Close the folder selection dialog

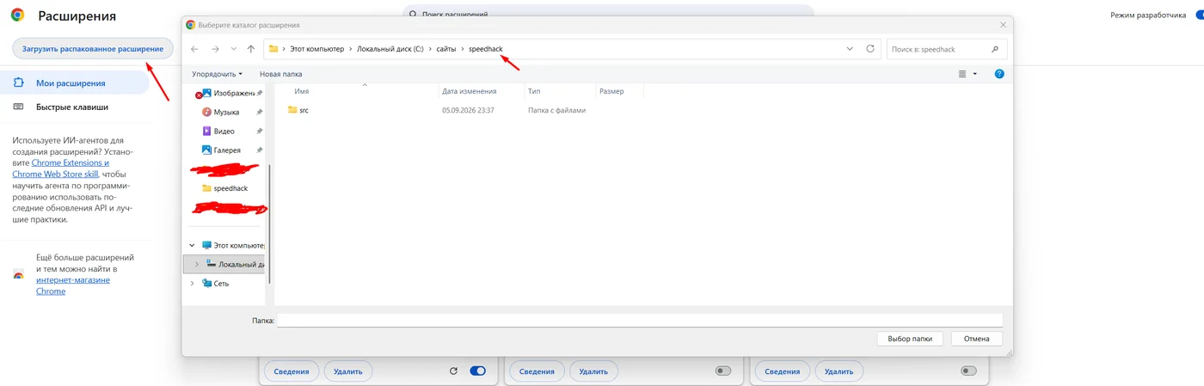1002,25
